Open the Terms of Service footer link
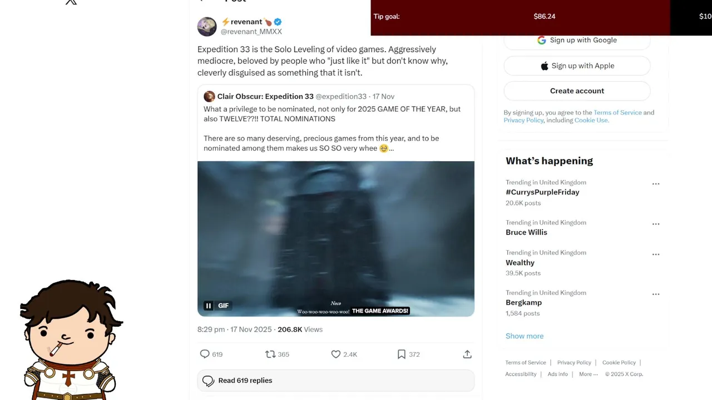The height and width of the screenshot is (400, 712). click(x=526, y=362)
